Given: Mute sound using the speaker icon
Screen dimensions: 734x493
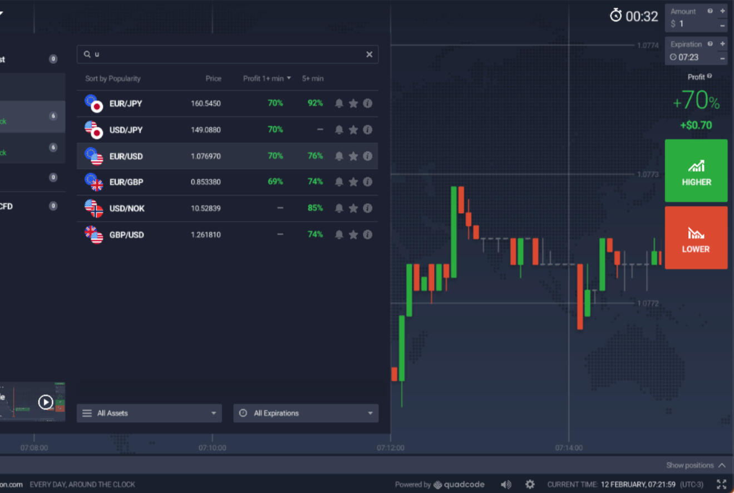Looking at the screenshot, I should pos(505,485).
